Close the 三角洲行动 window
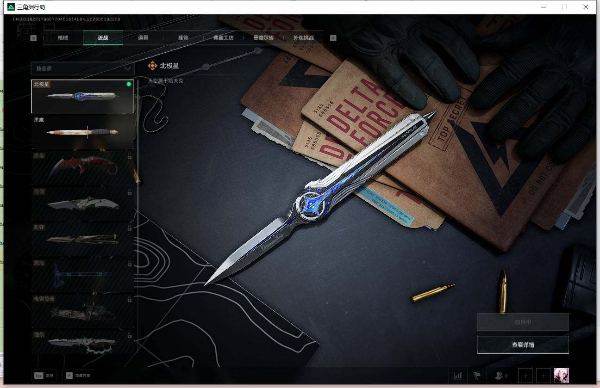Image resolution: width=600 pixels, height=388 pixels. (586, 7)
